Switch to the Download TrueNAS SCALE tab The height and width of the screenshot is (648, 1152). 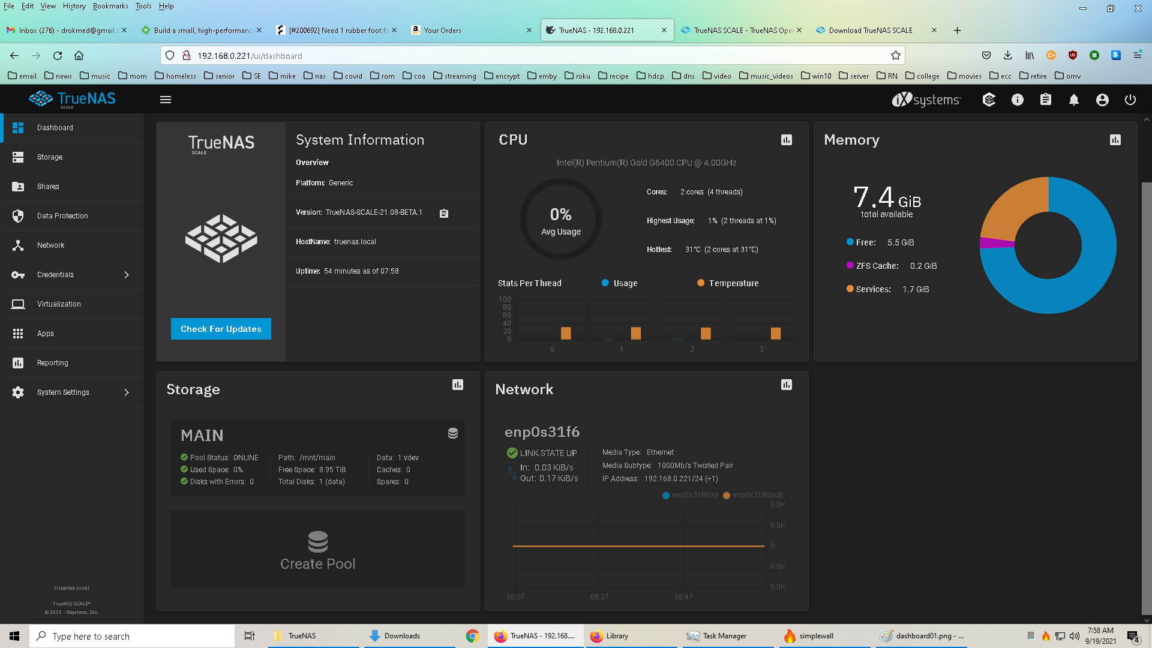point(870,30)
